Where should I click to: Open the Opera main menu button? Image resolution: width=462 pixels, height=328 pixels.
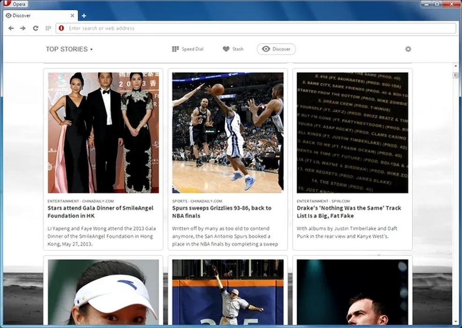point(15,4)
